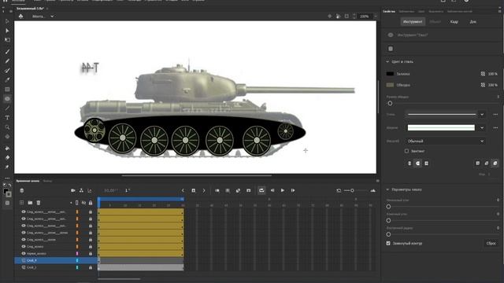This screenshot has height=283, width=504.
Task: Click the Onion Skin icon
Action: [x=217, y=190]
